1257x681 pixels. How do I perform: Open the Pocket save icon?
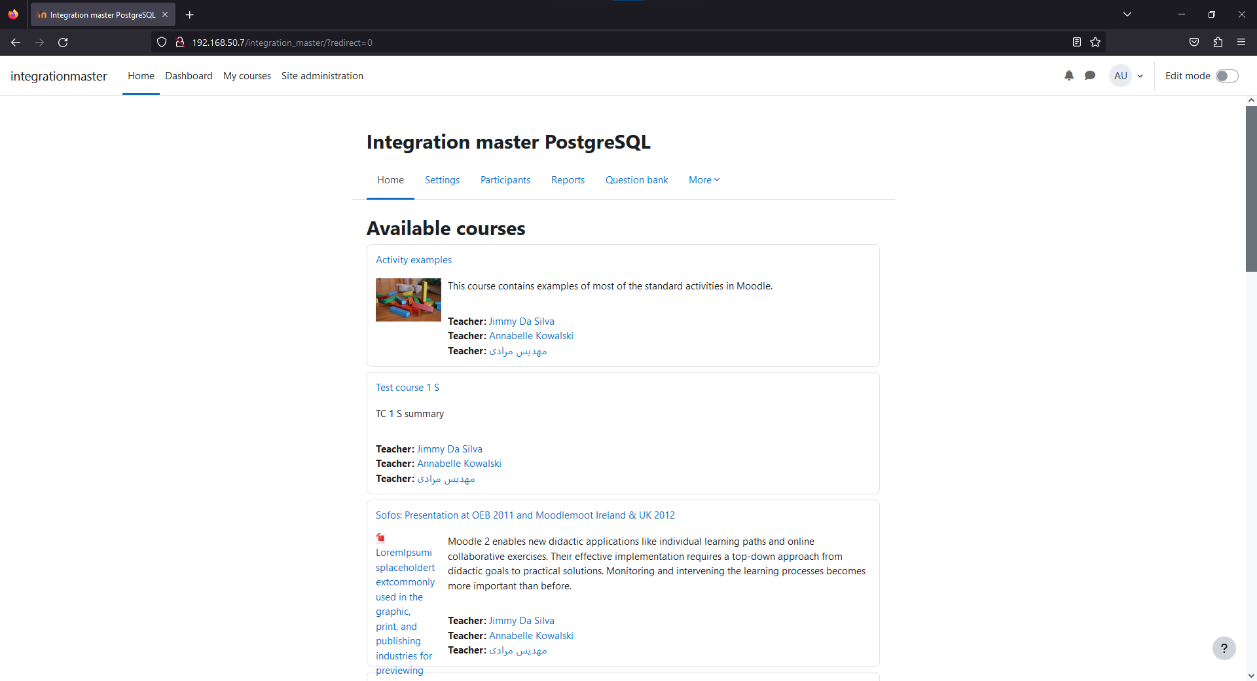pyautogui.click(x=1194, y=43)
